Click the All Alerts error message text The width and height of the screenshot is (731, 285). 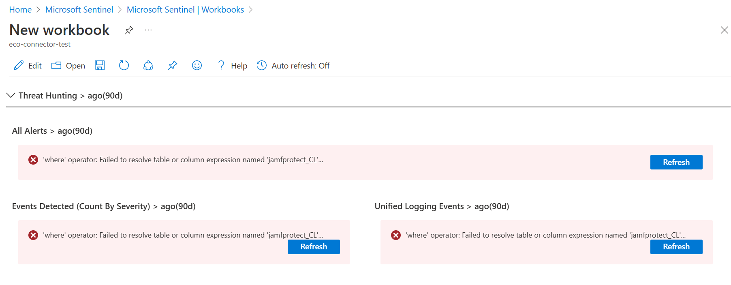coord(183,160)
